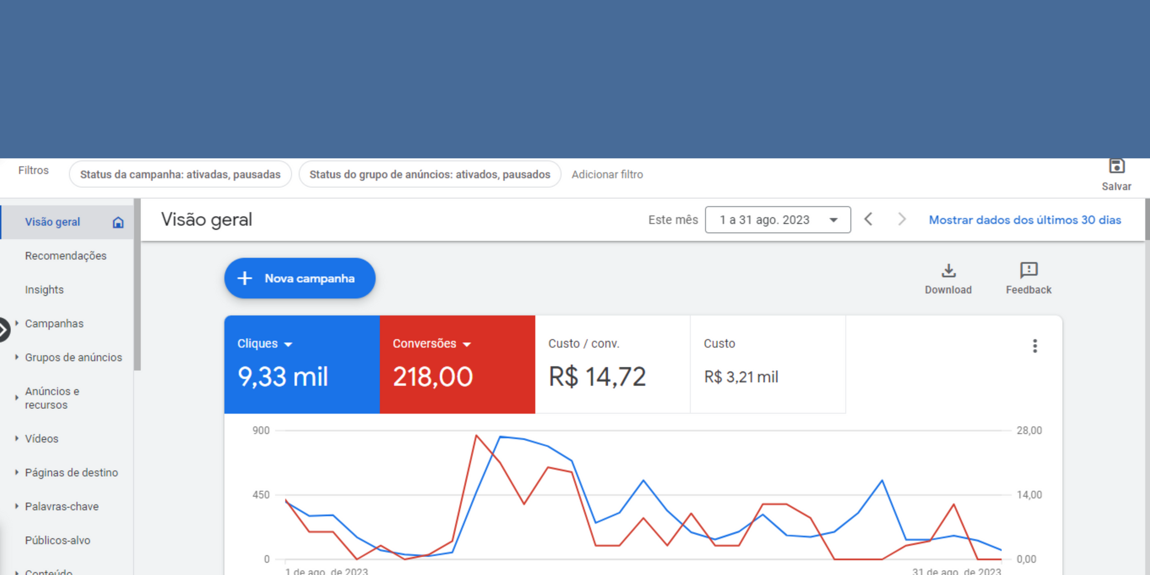
Task: Open the date range dropdown 1 a 31 ago. 2023
Action: coord(777,220)
